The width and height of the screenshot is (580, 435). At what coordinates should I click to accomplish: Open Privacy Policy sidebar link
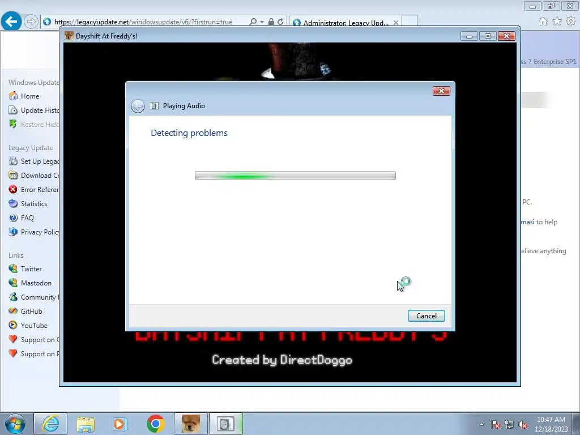tap(40, 232)
